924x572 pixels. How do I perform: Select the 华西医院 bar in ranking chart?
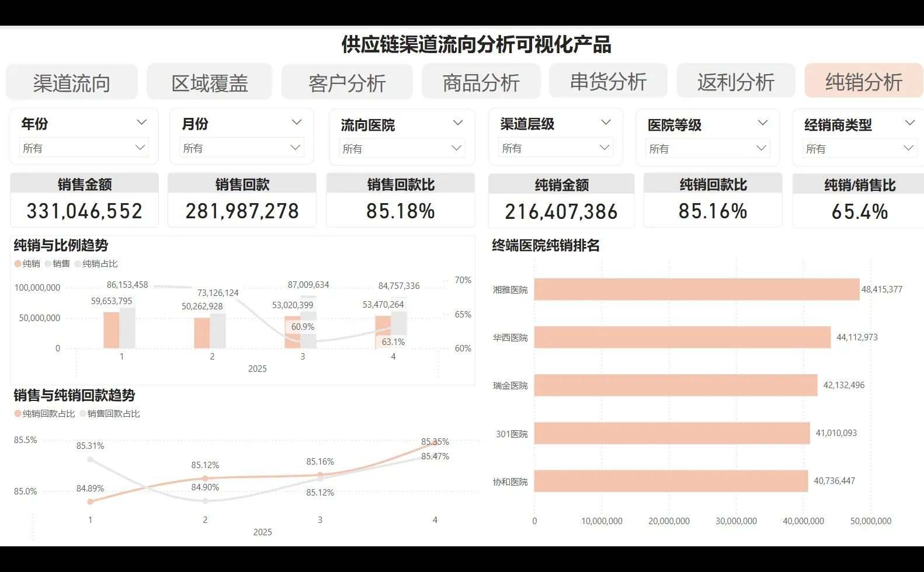click(682, 337)
